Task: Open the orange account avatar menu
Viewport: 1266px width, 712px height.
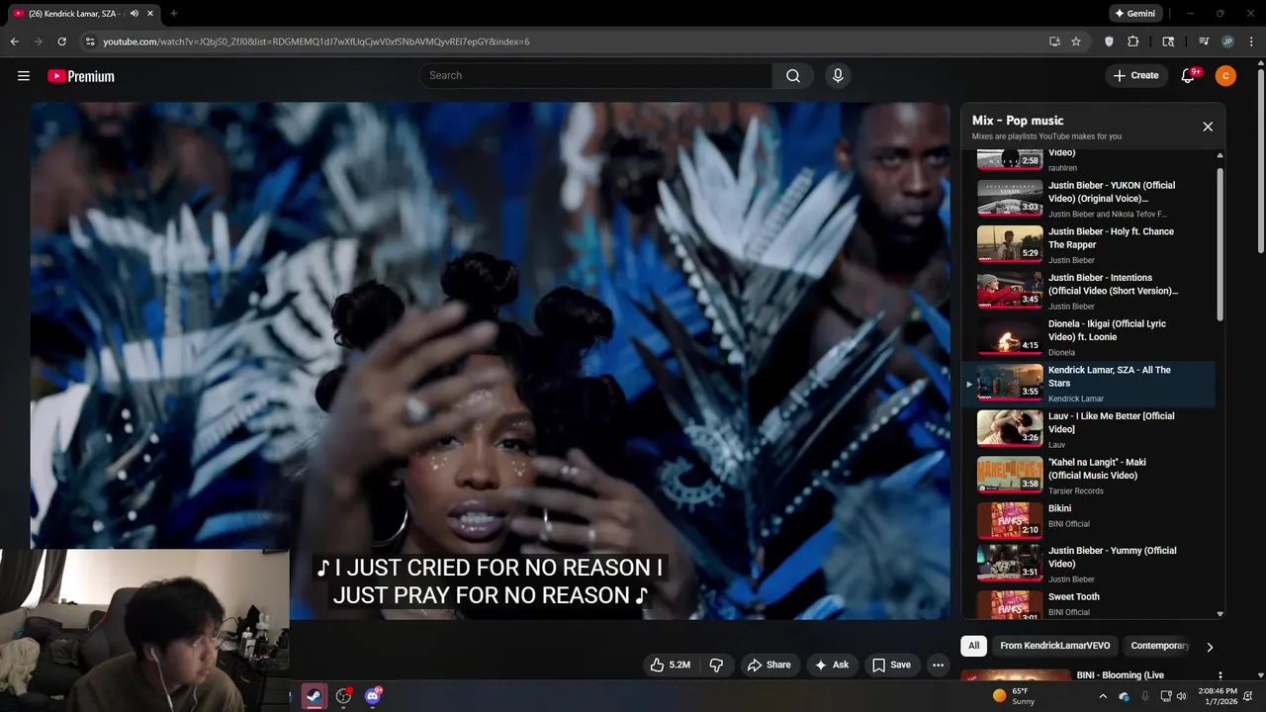Action: pos(1225,76)
